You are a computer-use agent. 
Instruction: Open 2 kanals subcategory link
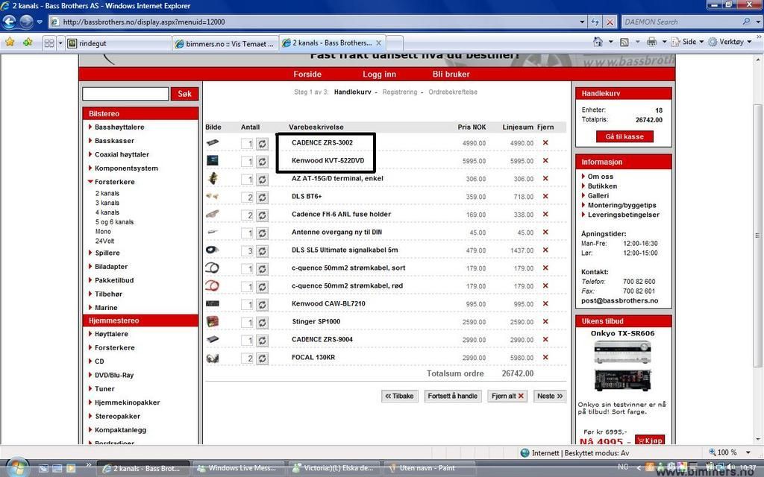pyautogui.click(x=107, y=193)
